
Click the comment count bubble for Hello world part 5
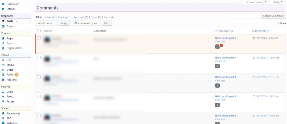pos(217,66)
